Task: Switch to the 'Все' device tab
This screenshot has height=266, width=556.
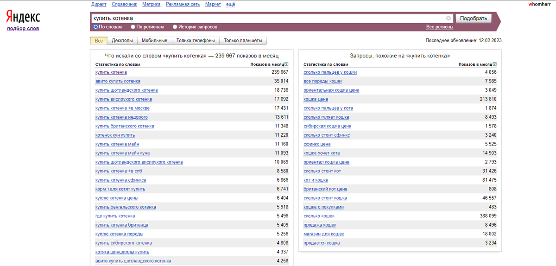Action: click(x=99, y=41)
